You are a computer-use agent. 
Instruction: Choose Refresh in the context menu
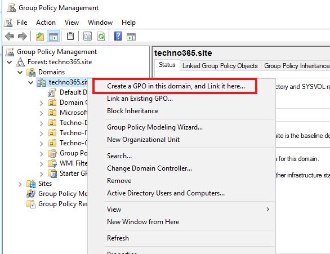(x=182, y=238)
